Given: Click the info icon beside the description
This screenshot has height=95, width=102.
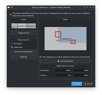Looking at the screenshot, I should pos(11,14).
